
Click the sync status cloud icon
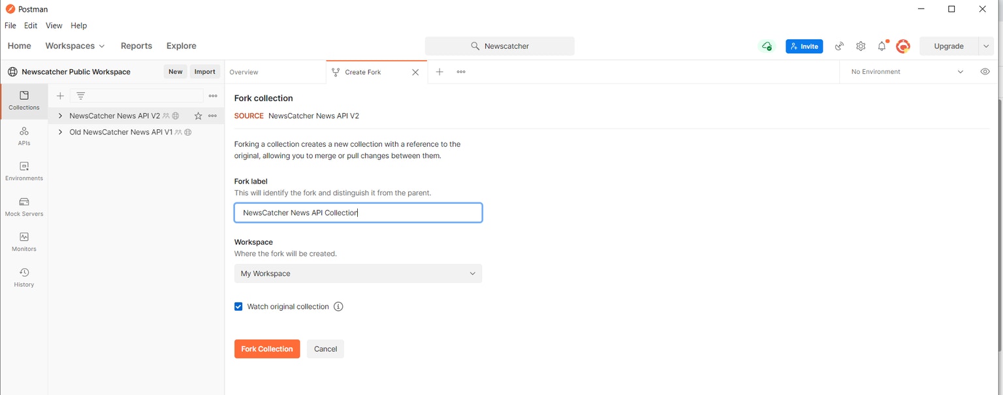(767, 46)
